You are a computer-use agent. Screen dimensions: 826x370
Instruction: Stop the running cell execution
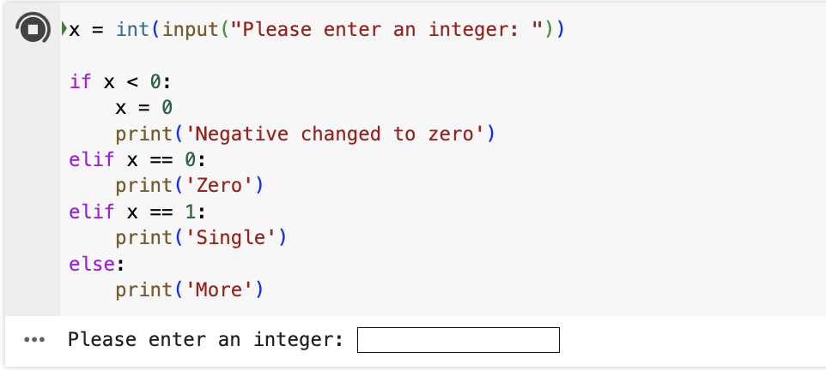33,28
